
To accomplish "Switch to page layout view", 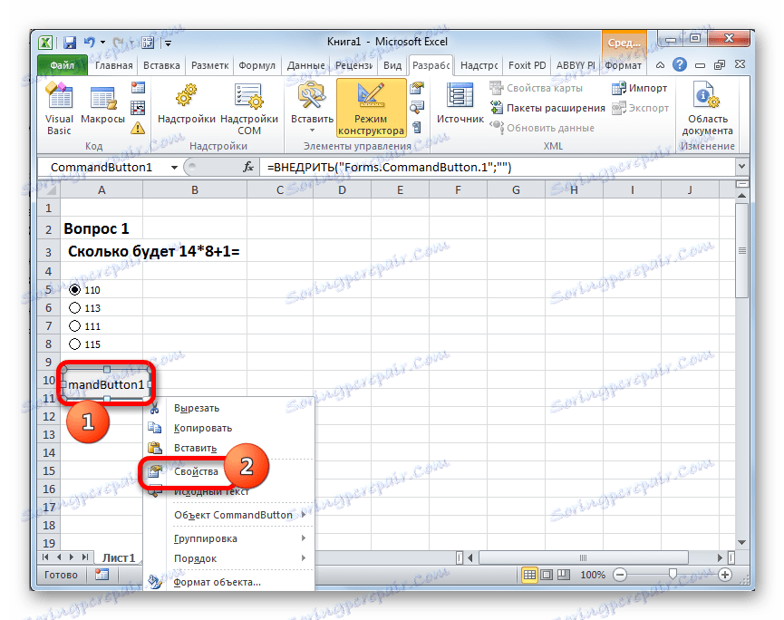I will coord(547,575).
